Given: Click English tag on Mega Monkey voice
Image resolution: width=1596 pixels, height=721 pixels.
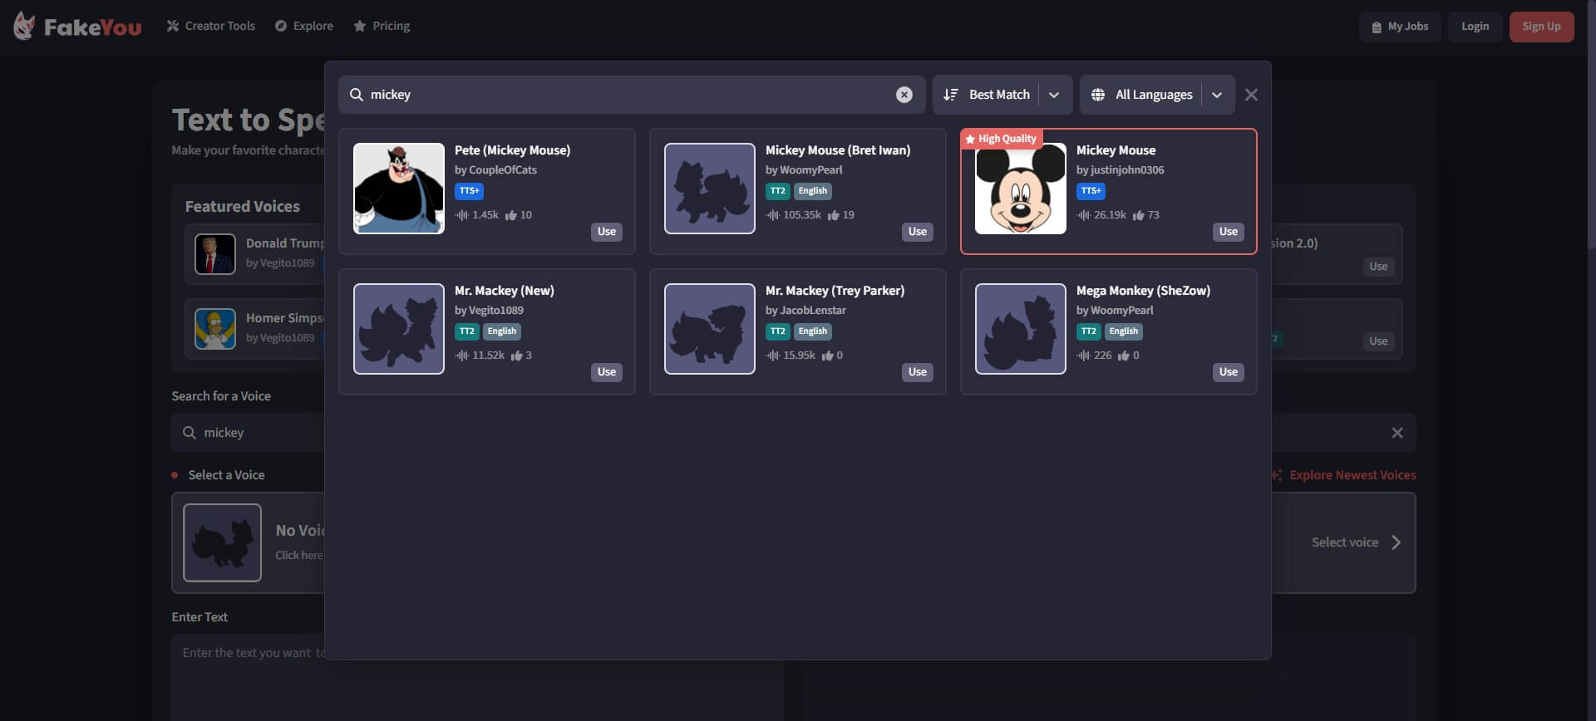Looking at the screenshot, I should (1124, 331).
